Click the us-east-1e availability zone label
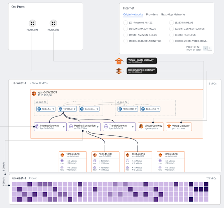The image size is (224, 208). click(x=122, y=102)
